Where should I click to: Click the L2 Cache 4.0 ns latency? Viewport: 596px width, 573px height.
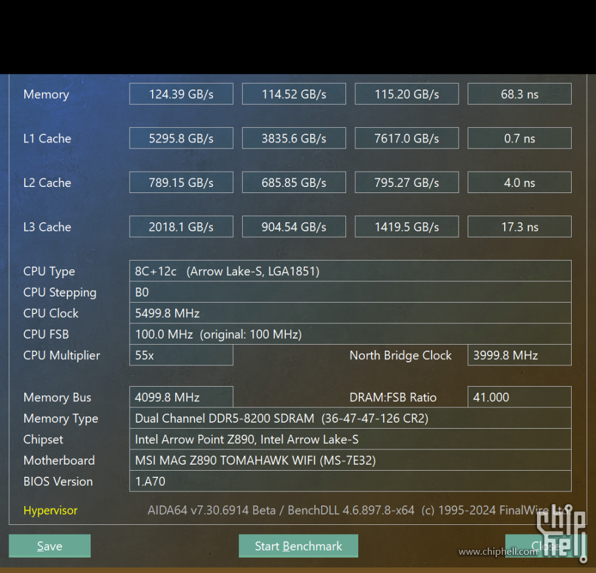[x=519, y=182]
